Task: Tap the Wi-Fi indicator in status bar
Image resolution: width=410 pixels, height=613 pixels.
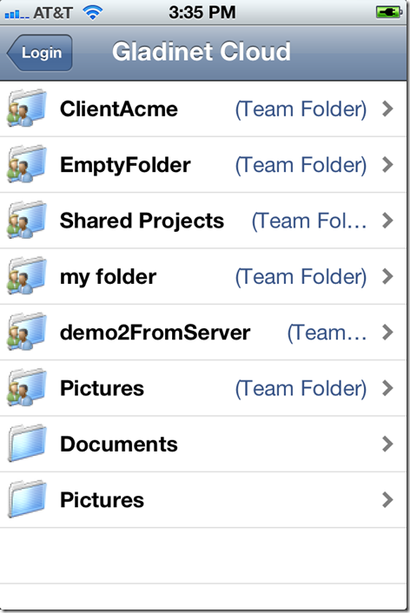Action: 92,13
